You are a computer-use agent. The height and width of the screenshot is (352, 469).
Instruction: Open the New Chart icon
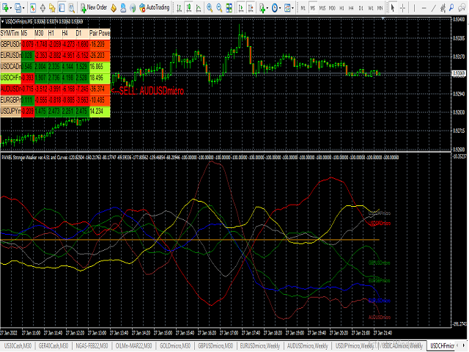pyautogui.click(x=5, y=8)
